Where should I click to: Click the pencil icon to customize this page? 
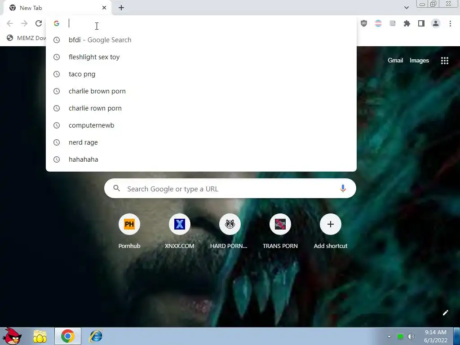pos(445,313)
